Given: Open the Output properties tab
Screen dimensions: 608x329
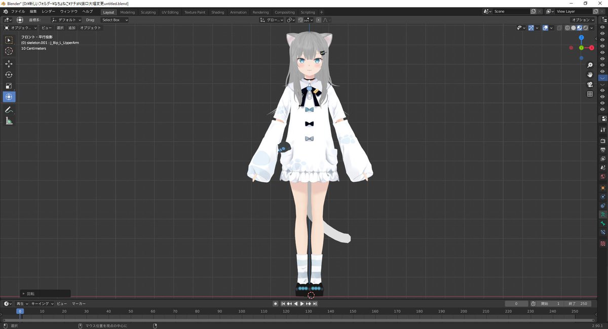Looking at the screenshot, I should click(x=603, y=150).
